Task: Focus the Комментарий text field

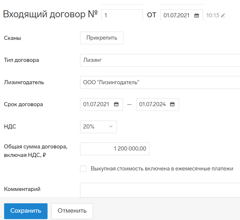Action: pos(160,190)
